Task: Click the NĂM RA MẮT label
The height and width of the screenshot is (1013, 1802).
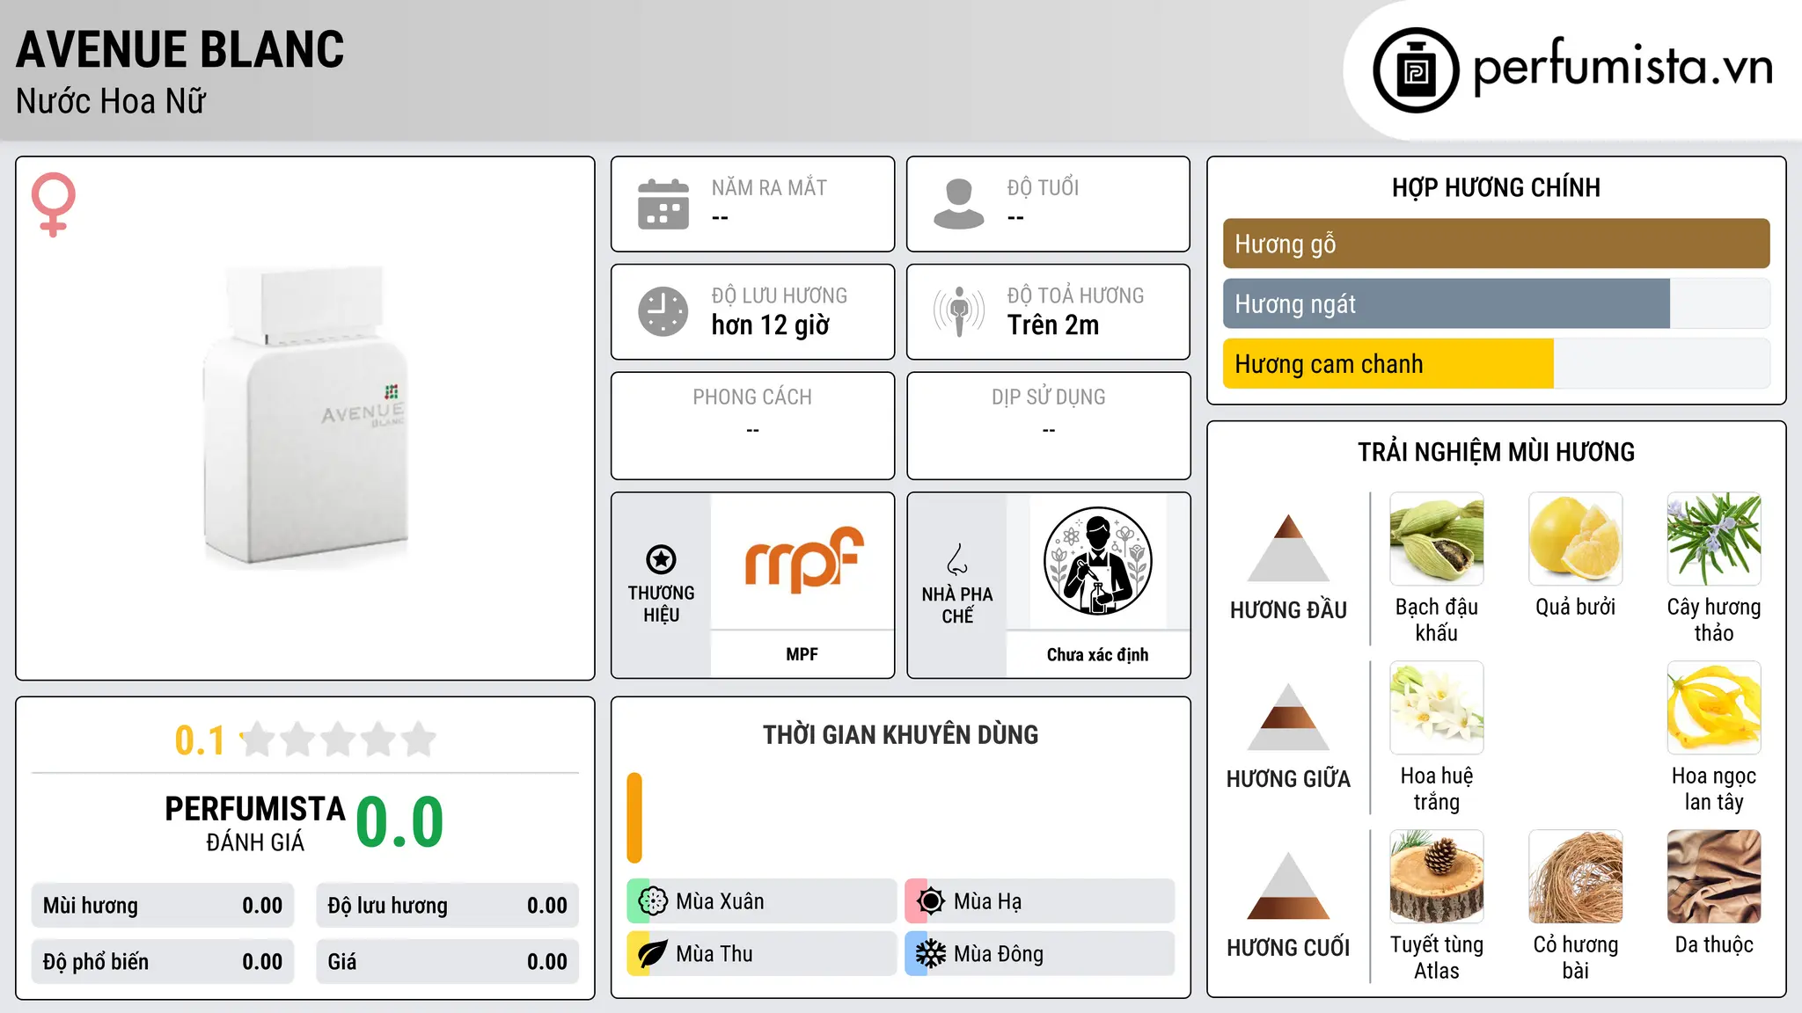Action: click(x=769, y=187)
